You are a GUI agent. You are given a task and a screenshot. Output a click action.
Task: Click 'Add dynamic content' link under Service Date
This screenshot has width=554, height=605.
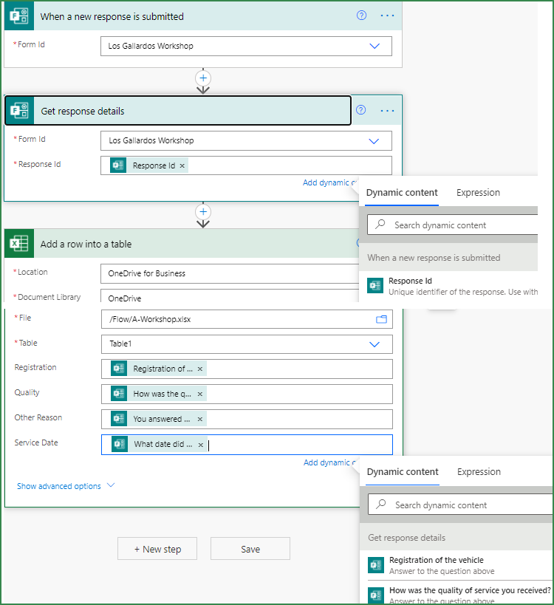click(331, 462)
